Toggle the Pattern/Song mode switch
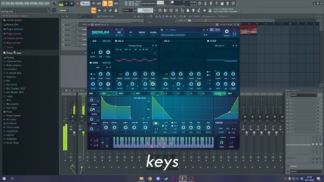324x182 pixels. click(x=61, y=4)
